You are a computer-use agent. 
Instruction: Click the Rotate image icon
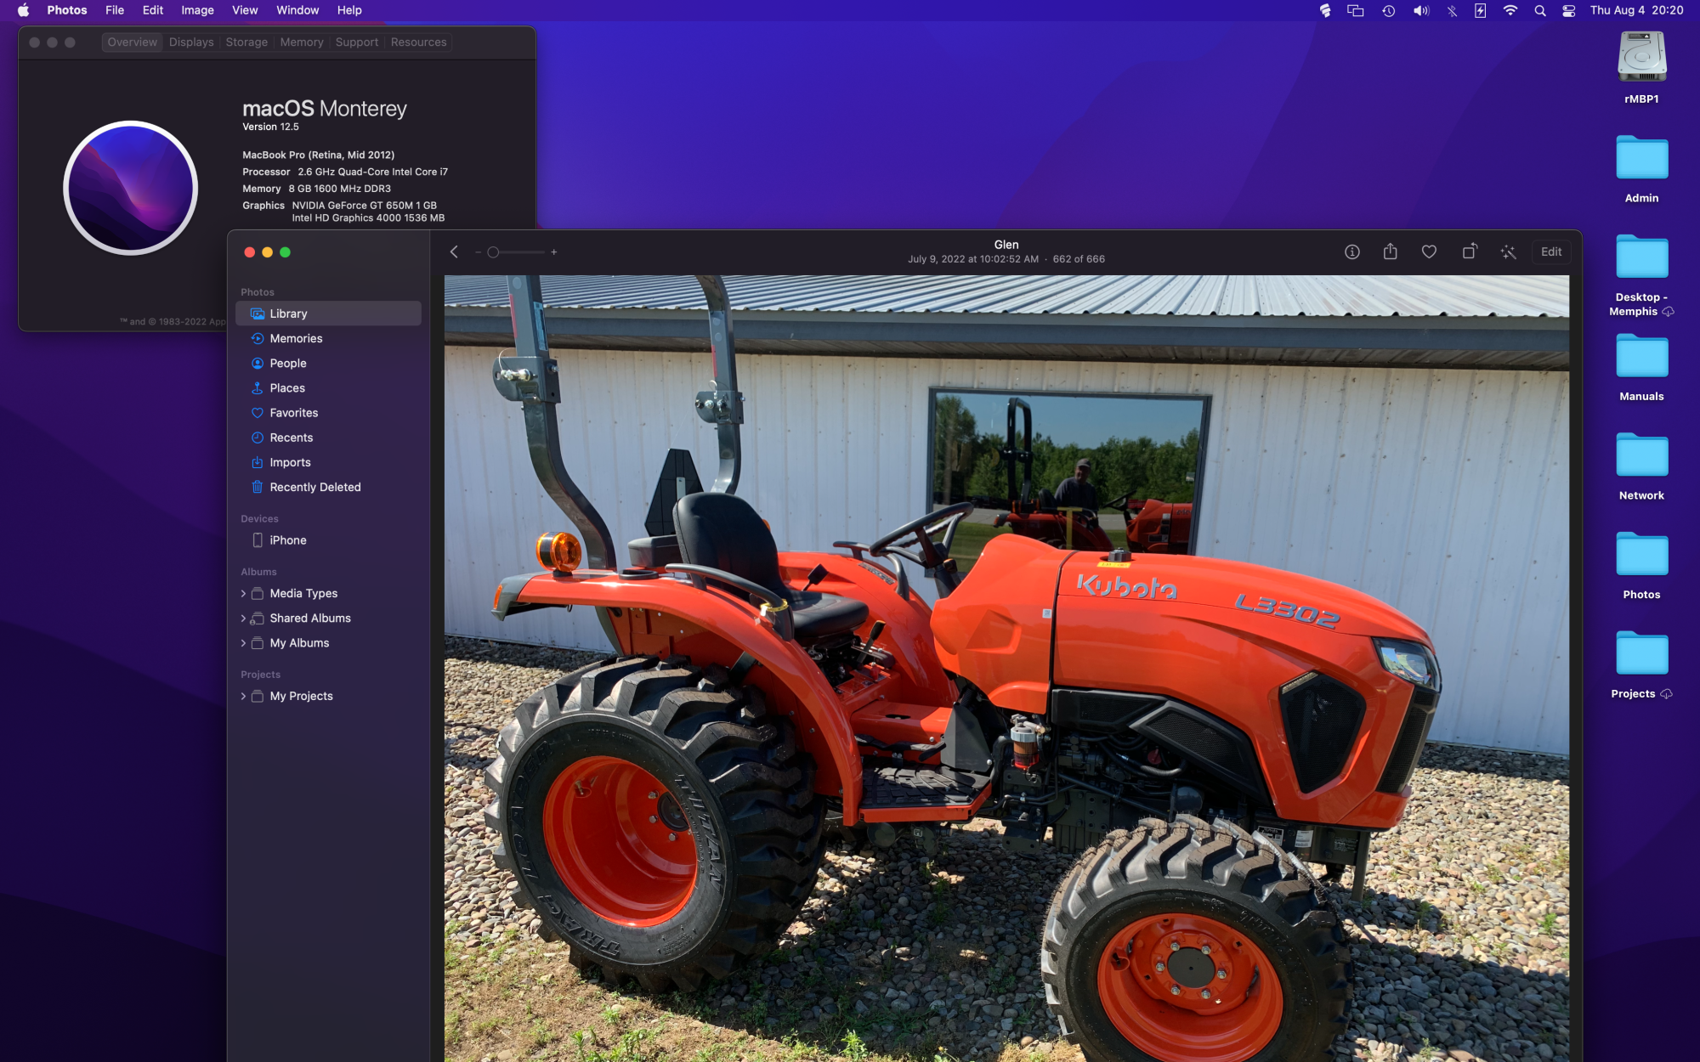[x=1469, y=252]
